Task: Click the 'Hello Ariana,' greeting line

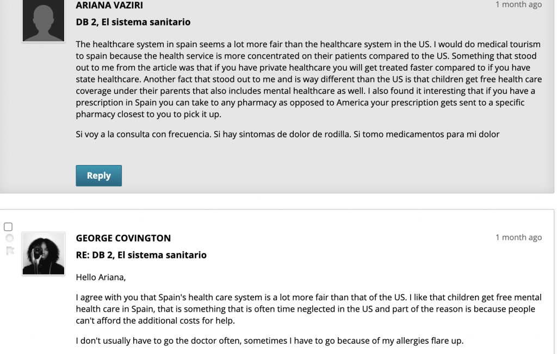Action: click(101, 277)
